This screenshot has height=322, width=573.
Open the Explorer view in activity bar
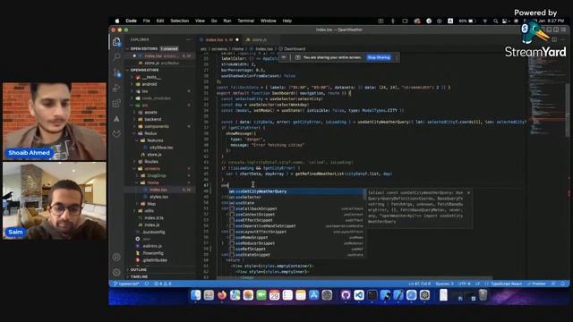click(116, 42)
